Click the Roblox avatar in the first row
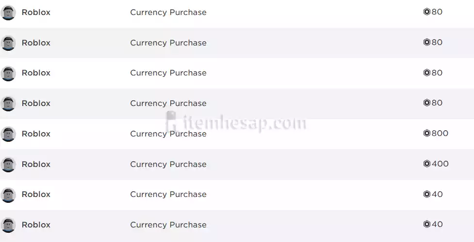The image size is (474, 242). click(x=8, y=13)
